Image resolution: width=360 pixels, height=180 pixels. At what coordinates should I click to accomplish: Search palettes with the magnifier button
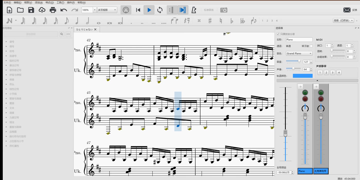click(x=61, y=34)
